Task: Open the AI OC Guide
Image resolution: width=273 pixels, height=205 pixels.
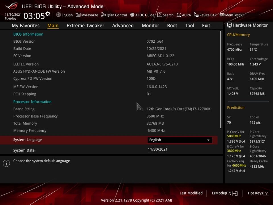Action: coord(142,15)
